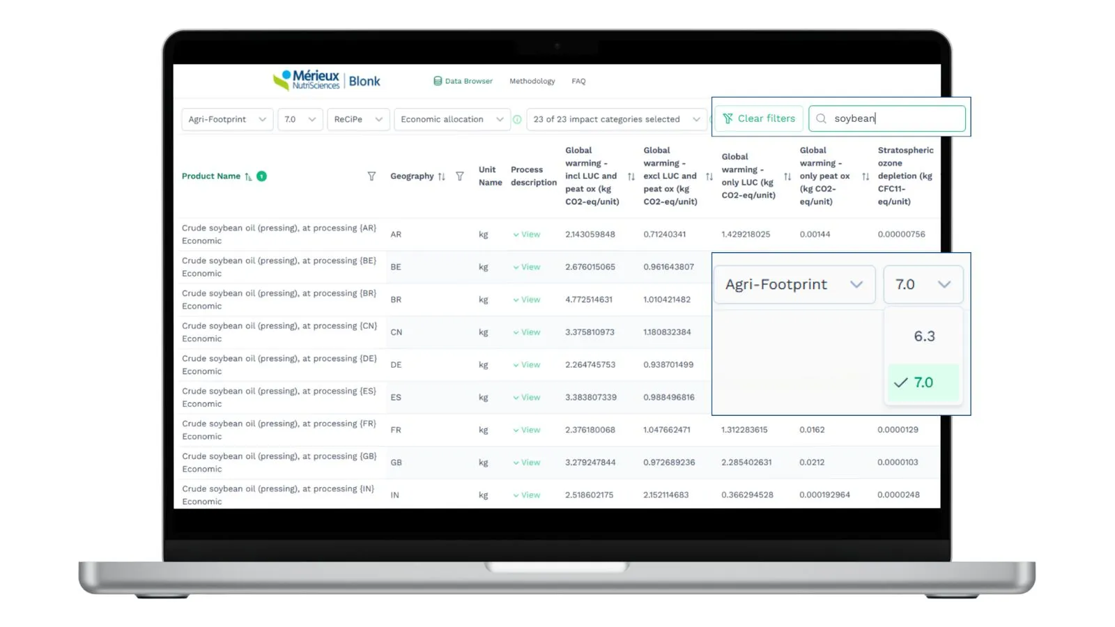Sort by Global warming only peat ox
This screenshot has width=1115, height=627.
[x=865, y=176]
